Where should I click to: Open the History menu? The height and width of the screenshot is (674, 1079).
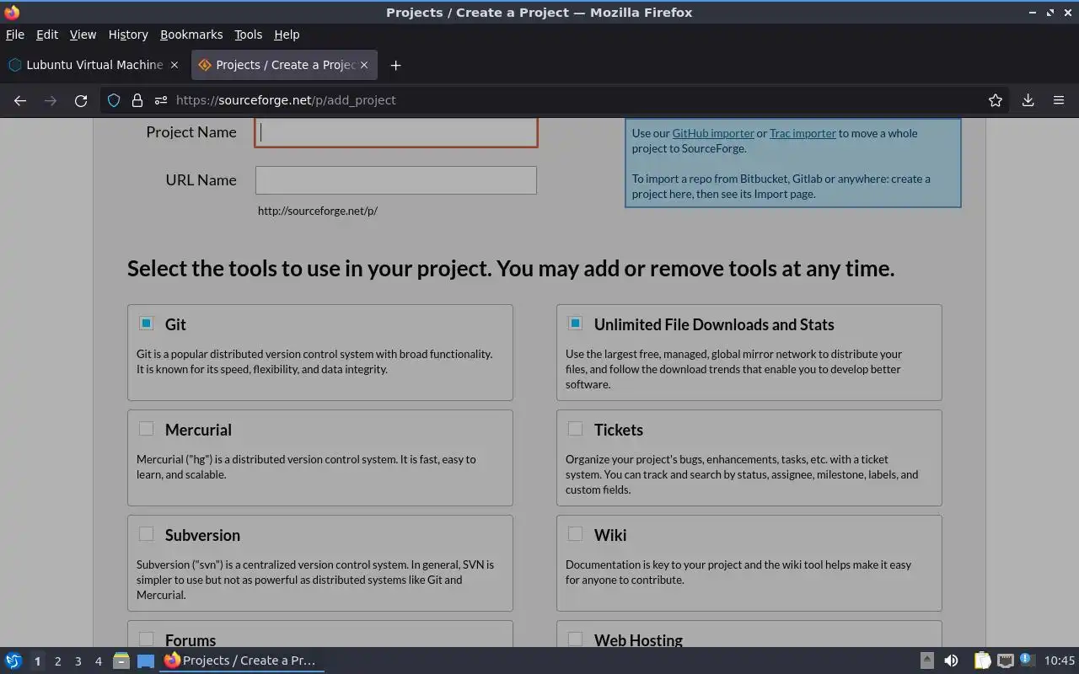(x=128, y=35)
